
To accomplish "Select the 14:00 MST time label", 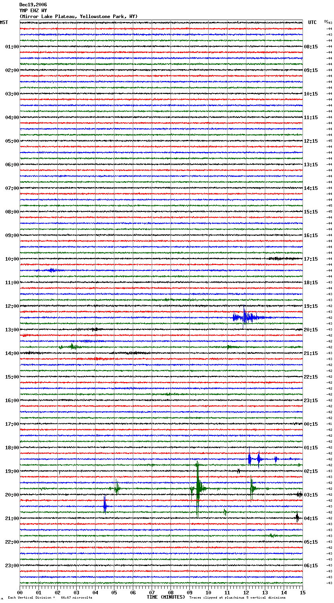I will click(12, 353).
